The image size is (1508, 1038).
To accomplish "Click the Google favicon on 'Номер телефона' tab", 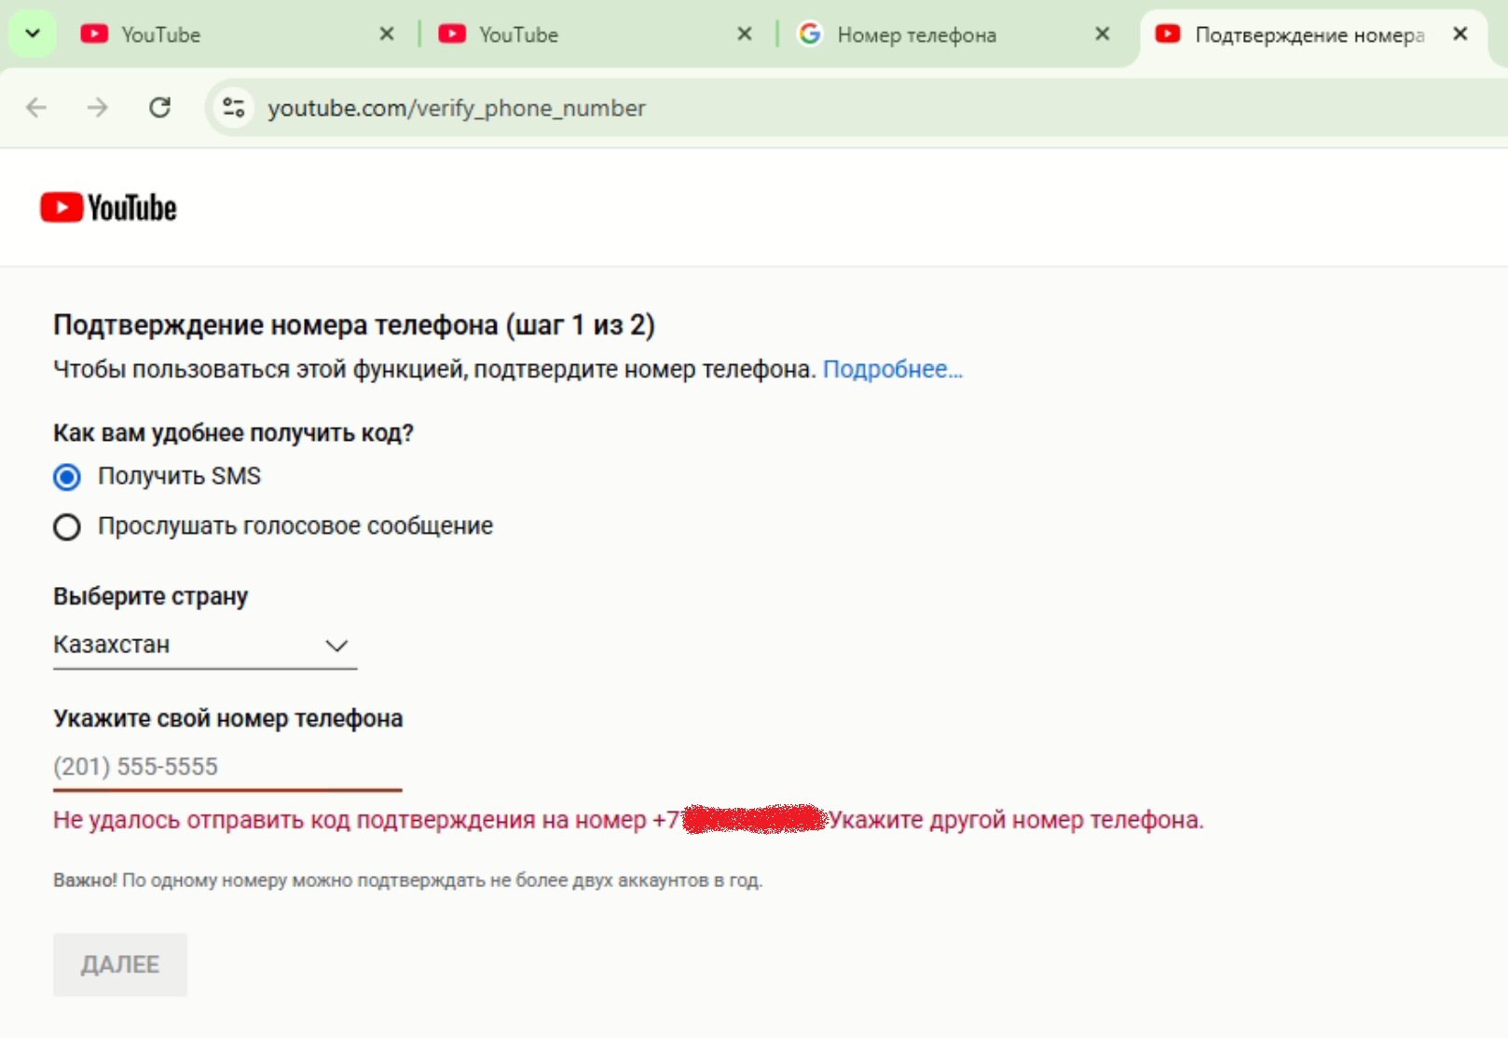I will click(810, 34).
